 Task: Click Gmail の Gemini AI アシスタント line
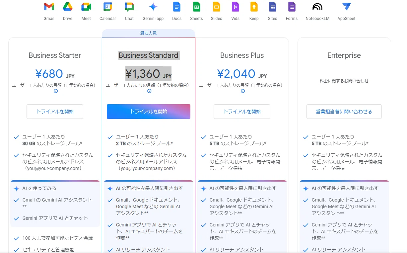pyautogui.click(x=57, y=203)
